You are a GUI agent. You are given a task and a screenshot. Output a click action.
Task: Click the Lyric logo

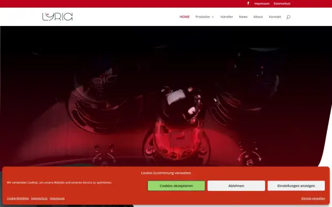click(58, 17)
